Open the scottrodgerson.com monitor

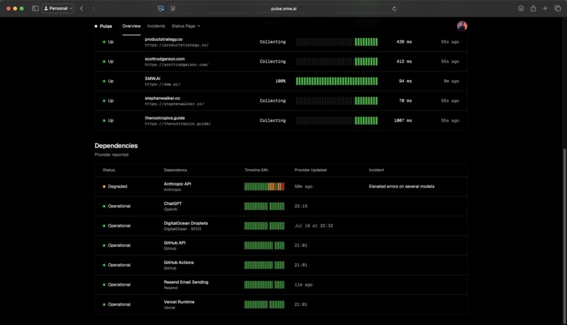pyautogui.click(x=281, y=61)
